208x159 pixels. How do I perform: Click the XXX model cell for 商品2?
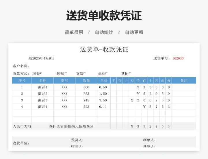[x=64, y=94]
